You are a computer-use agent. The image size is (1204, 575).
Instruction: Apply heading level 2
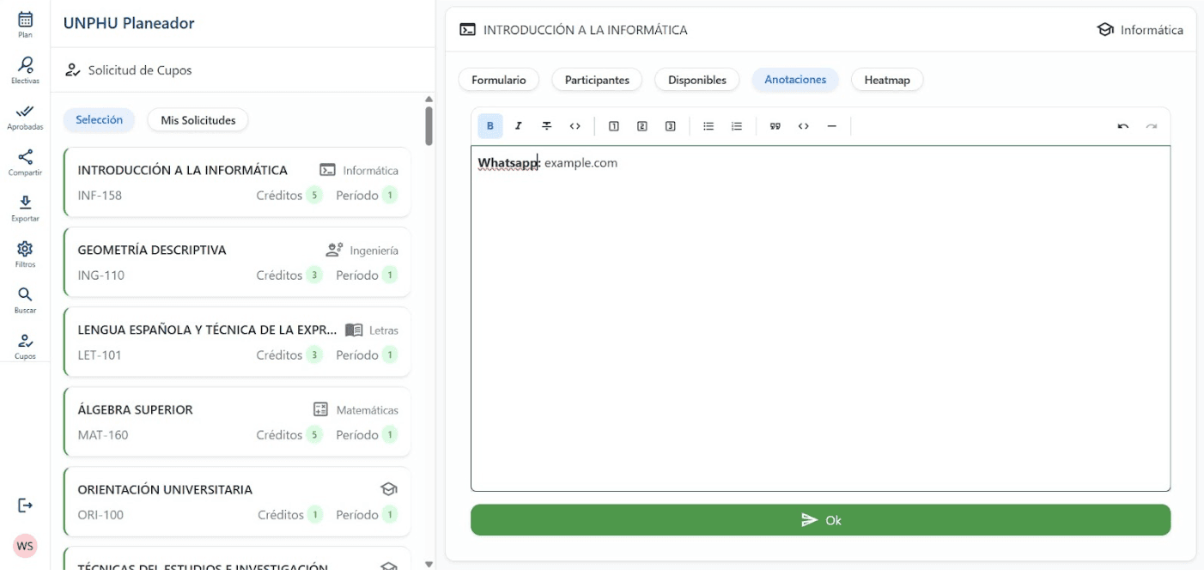[642, 126]
